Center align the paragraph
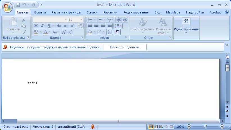Viewport: 231px width, 130px height. [96, 26]
